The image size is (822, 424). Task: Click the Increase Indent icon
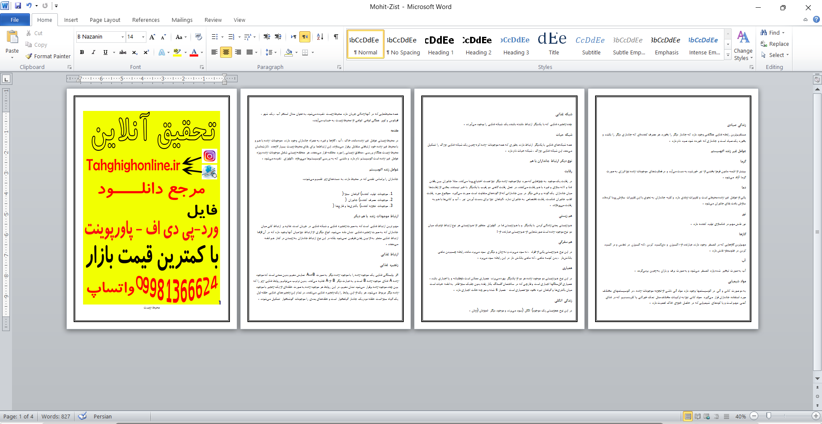[x=278, y=37]
